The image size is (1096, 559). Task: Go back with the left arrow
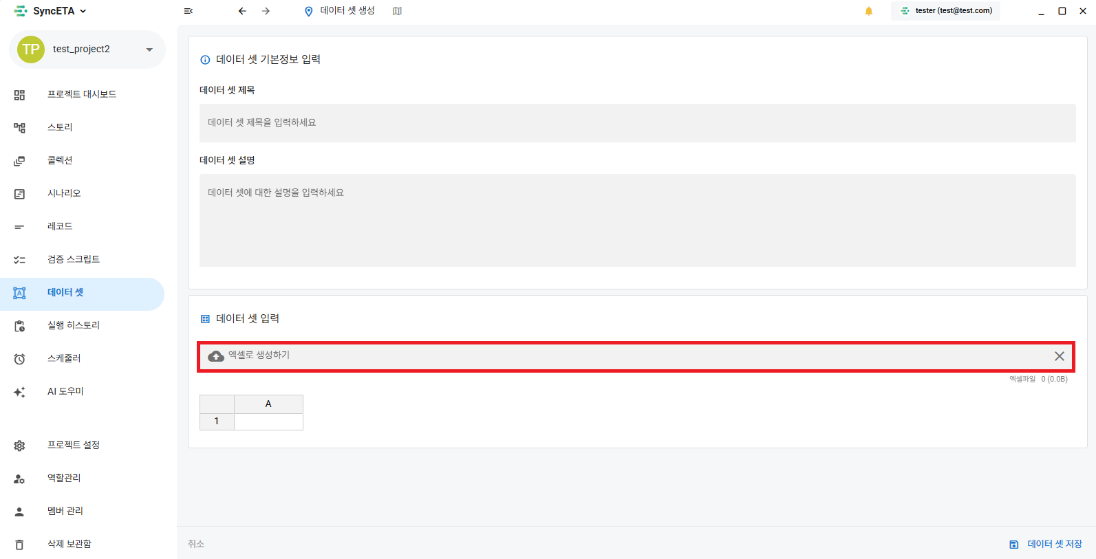tap(242, 11)
